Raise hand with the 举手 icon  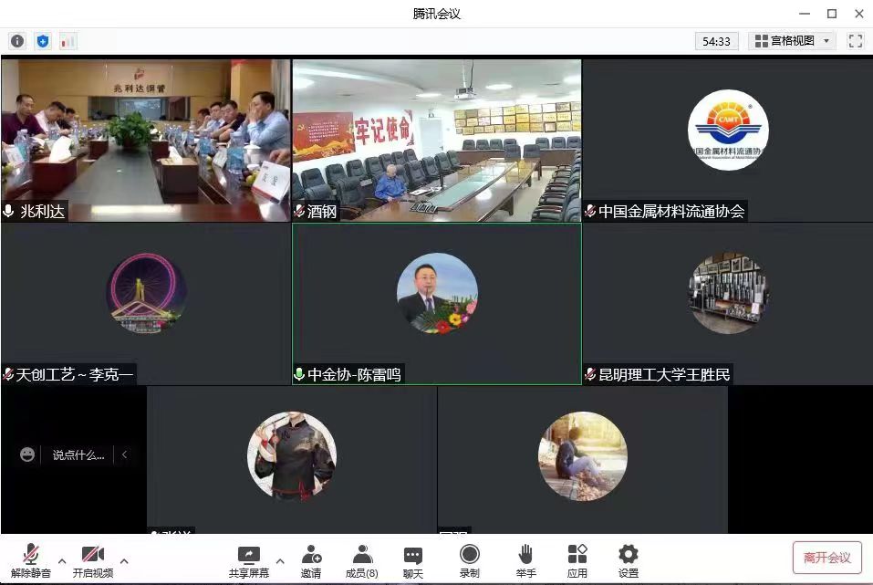[525, 560]
